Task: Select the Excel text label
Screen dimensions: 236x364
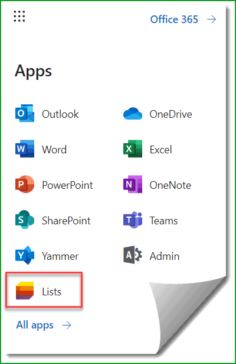Action: pos(161,150)
